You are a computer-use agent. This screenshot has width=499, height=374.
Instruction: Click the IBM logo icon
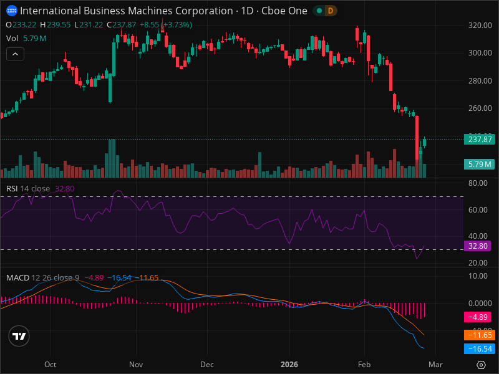pos(12,11)
